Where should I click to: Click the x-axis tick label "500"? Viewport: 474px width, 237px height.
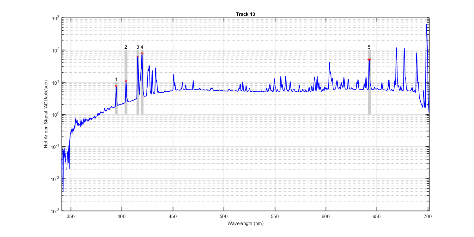pyautogui.click(x=224, y=216)
